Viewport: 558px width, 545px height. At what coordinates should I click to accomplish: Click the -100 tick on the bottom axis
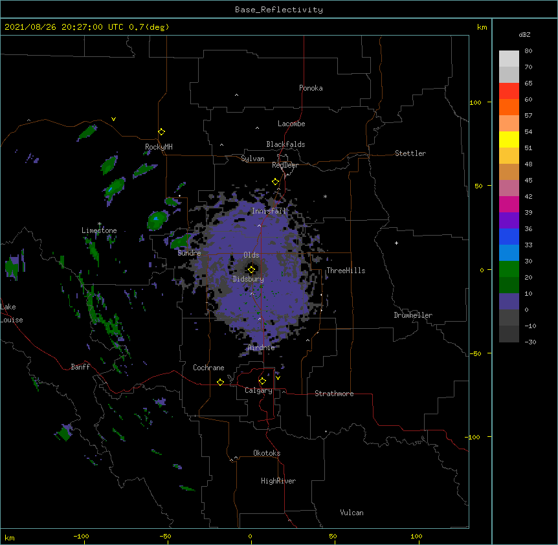[81, 537]
